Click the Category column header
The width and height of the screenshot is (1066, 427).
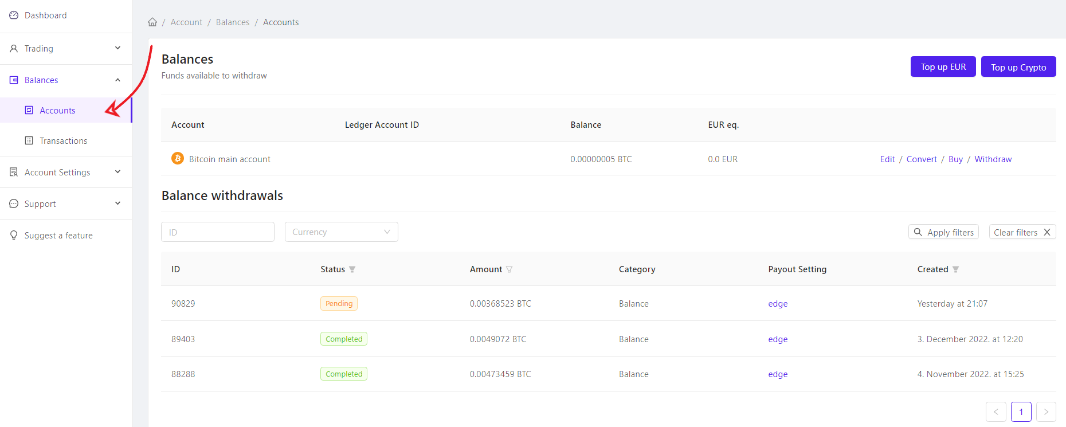tap(637, 269)
